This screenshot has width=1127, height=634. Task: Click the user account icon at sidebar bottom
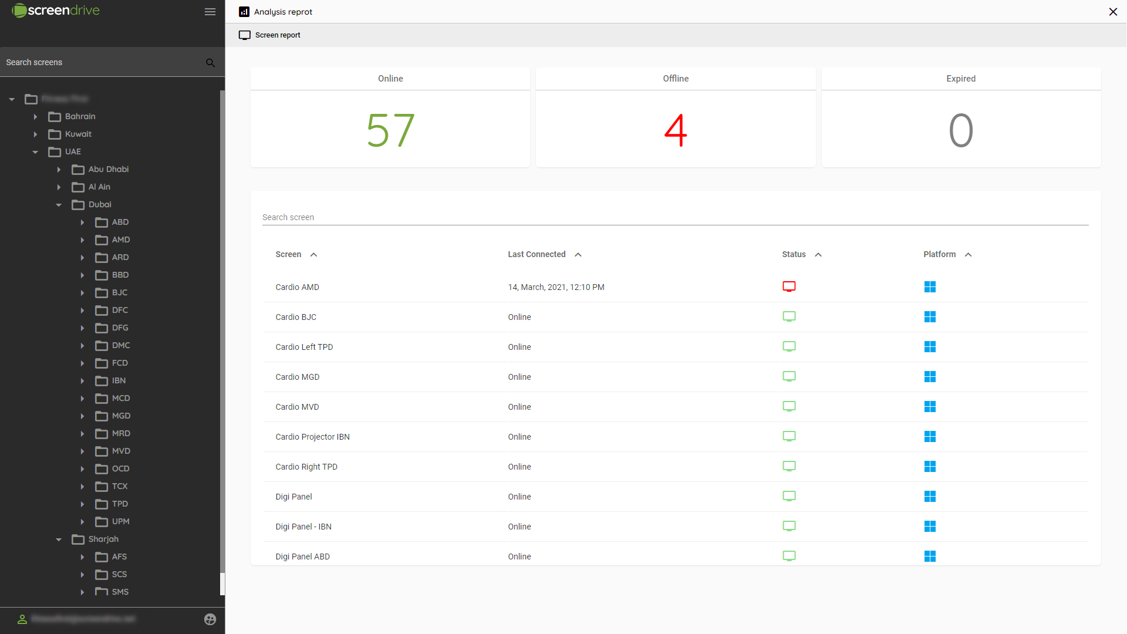tap(22, 619)
